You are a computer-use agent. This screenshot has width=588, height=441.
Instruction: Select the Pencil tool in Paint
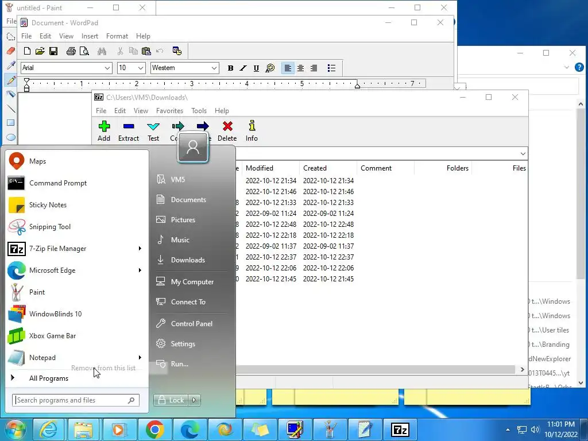(x=11, y=80)
